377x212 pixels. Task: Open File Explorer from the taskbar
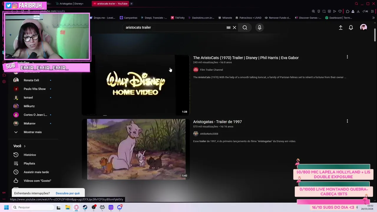click(67, 207)
